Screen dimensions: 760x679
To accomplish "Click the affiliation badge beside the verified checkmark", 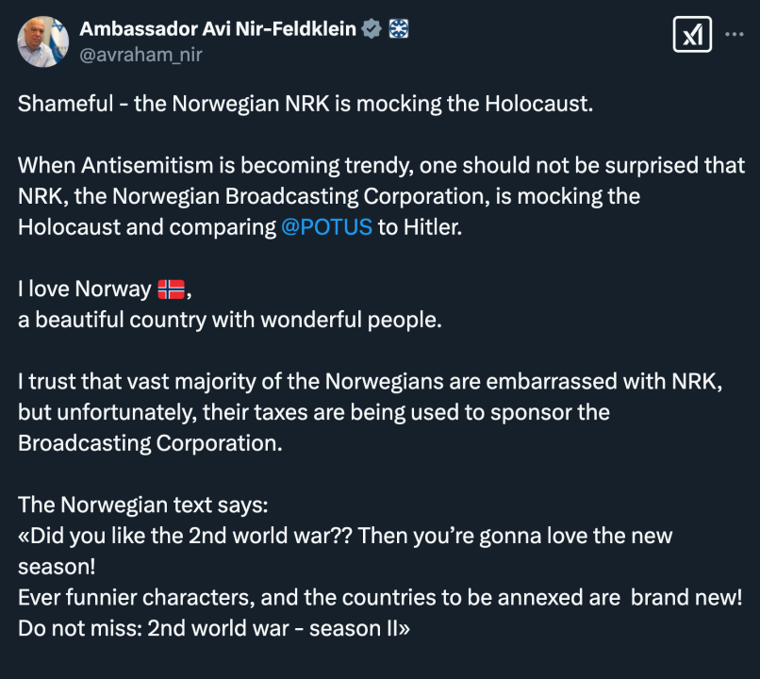I will 398,29.
